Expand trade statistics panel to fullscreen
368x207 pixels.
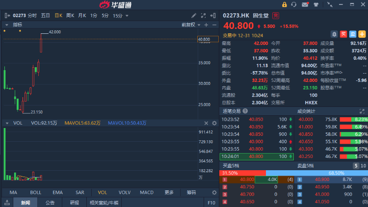pos(362,111)
